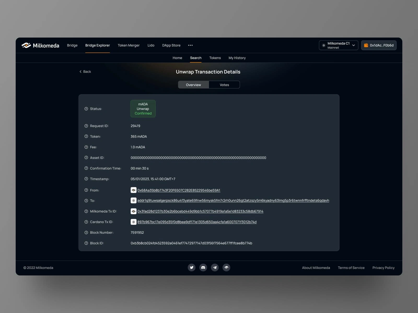Click help icon next to Milkomeda Tx ID
The image size is (418, 313).
pyautogui.click(x=86, y=211)
